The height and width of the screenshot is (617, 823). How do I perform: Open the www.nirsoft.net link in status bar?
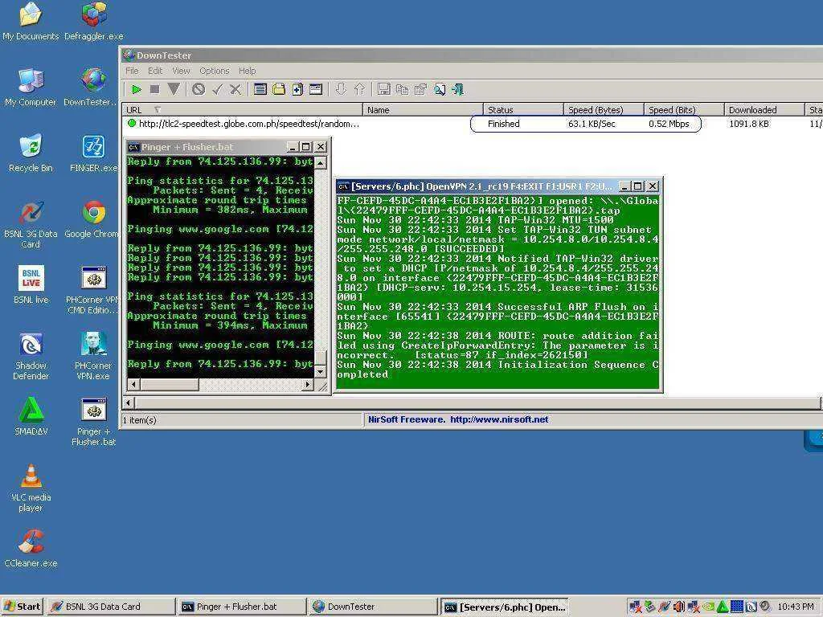(x=499, y=419)
